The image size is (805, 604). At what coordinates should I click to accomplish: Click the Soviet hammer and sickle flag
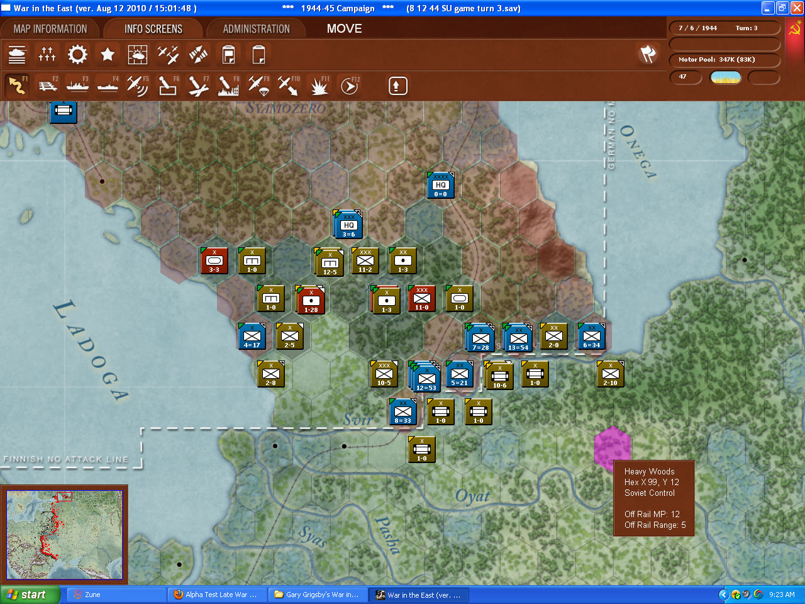point(794,29)
